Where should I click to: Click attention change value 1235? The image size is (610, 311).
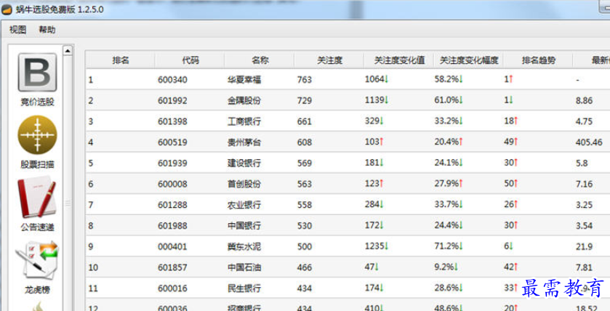coord(377,246)
